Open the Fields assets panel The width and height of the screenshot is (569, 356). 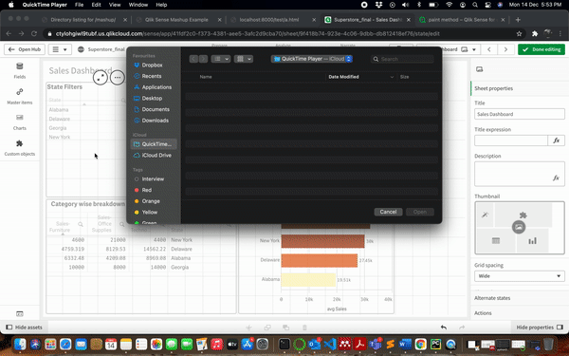(x=20, y=70)
